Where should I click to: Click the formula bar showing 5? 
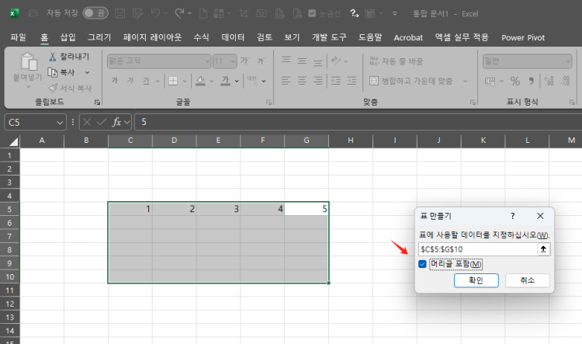pyautogui.click(x=358, y=122)
